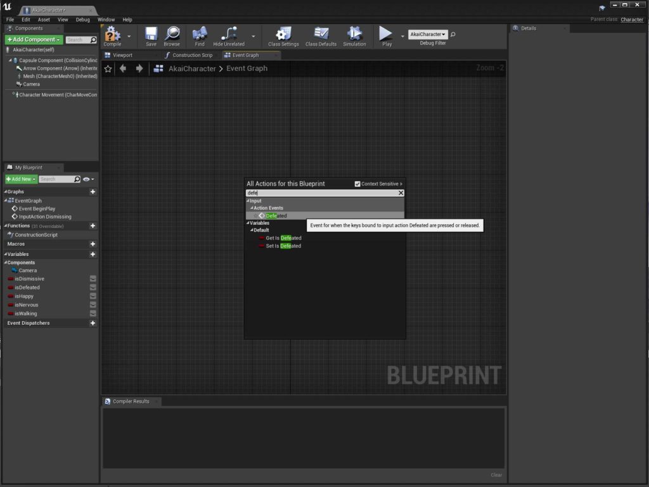This screenshot has height=487, width=649.
Task: Collapse the Variables section in My Blueprint
Action: [x=6, y=253]
